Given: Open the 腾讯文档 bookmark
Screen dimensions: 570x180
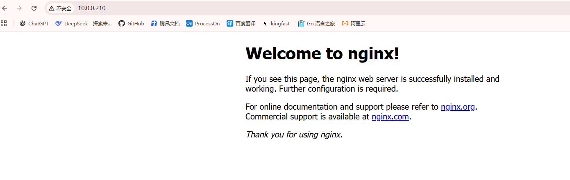Looking at the screenshot, I should [x=165, y=24].
